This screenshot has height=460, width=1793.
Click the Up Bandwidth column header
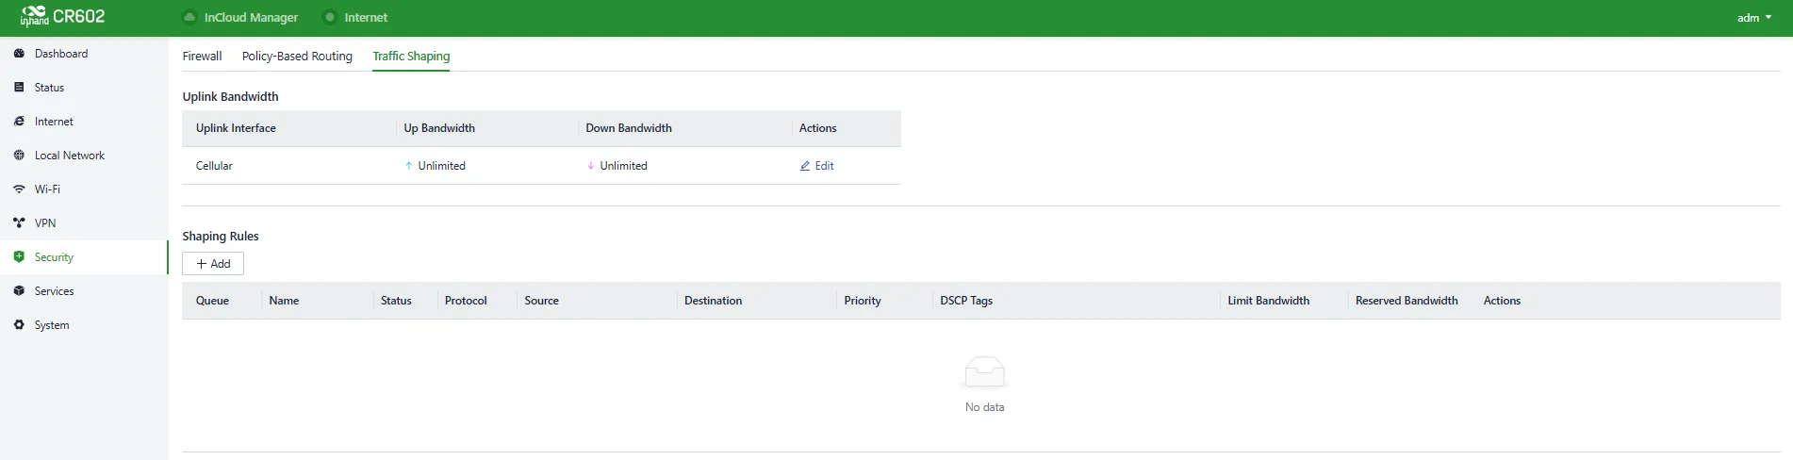pos(439,128)
